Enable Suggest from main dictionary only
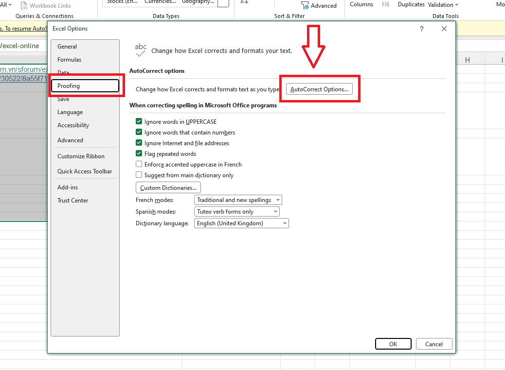The image size is (505, 370). tap(139, 174)
